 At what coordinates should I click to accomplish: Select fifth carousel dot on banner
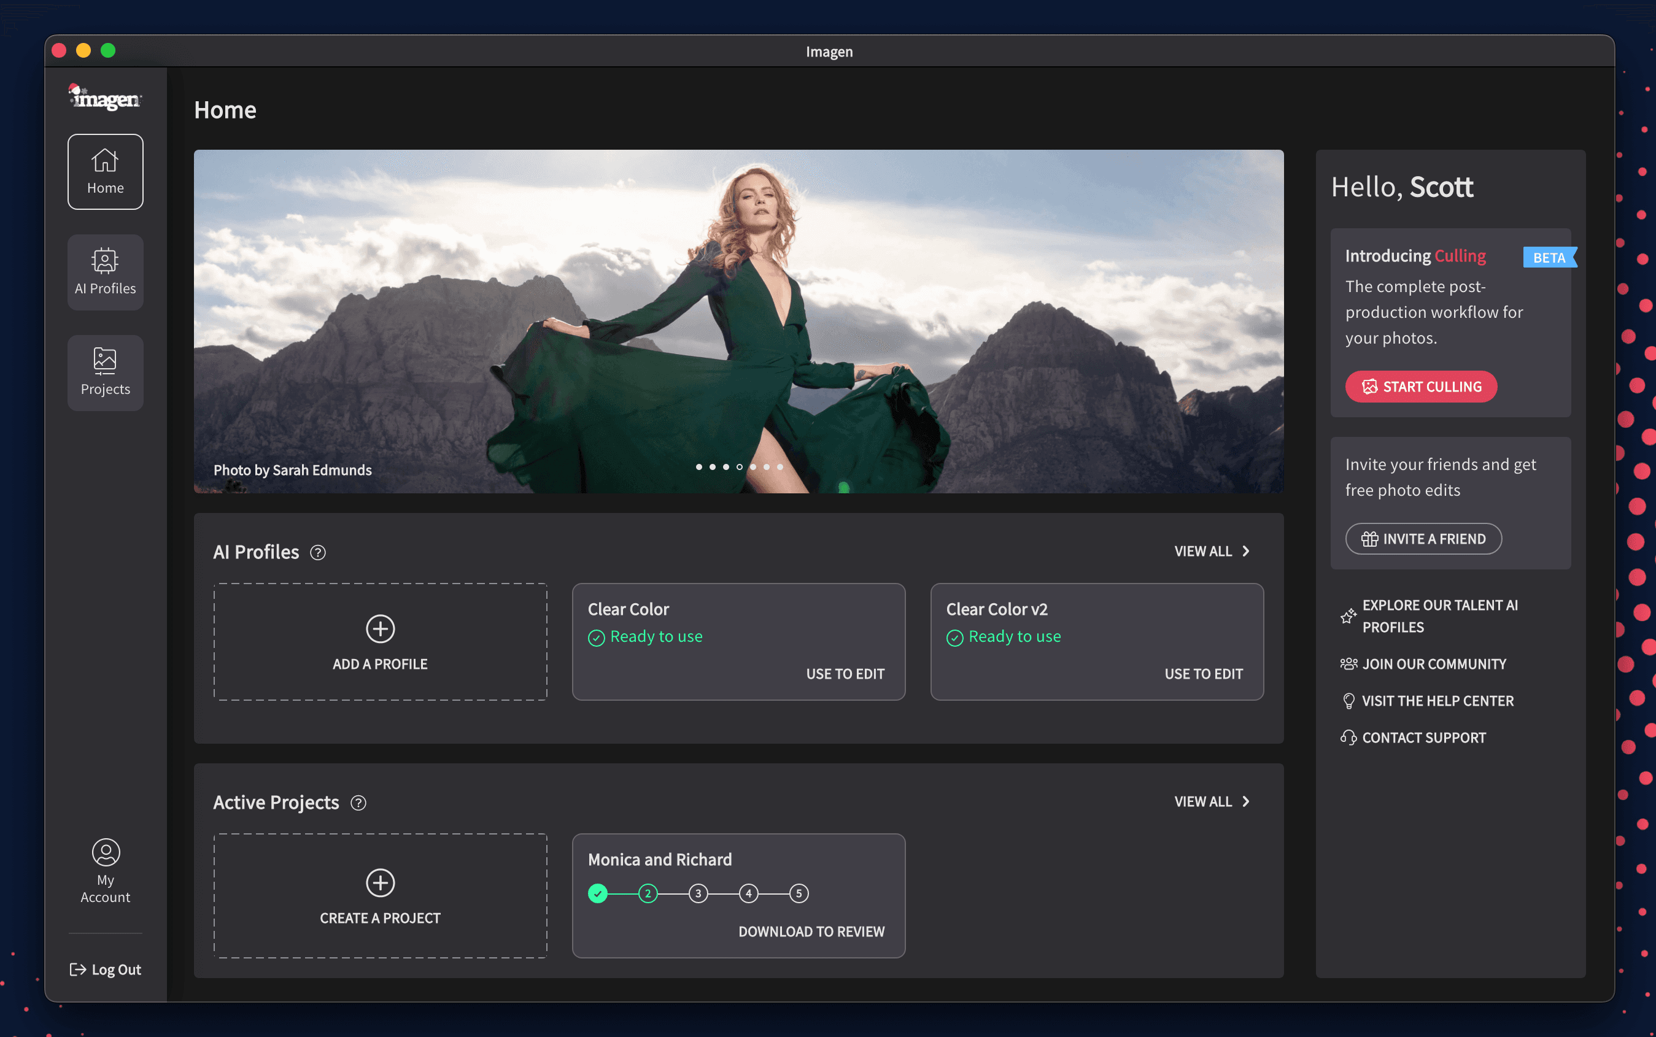coord(753,467)
